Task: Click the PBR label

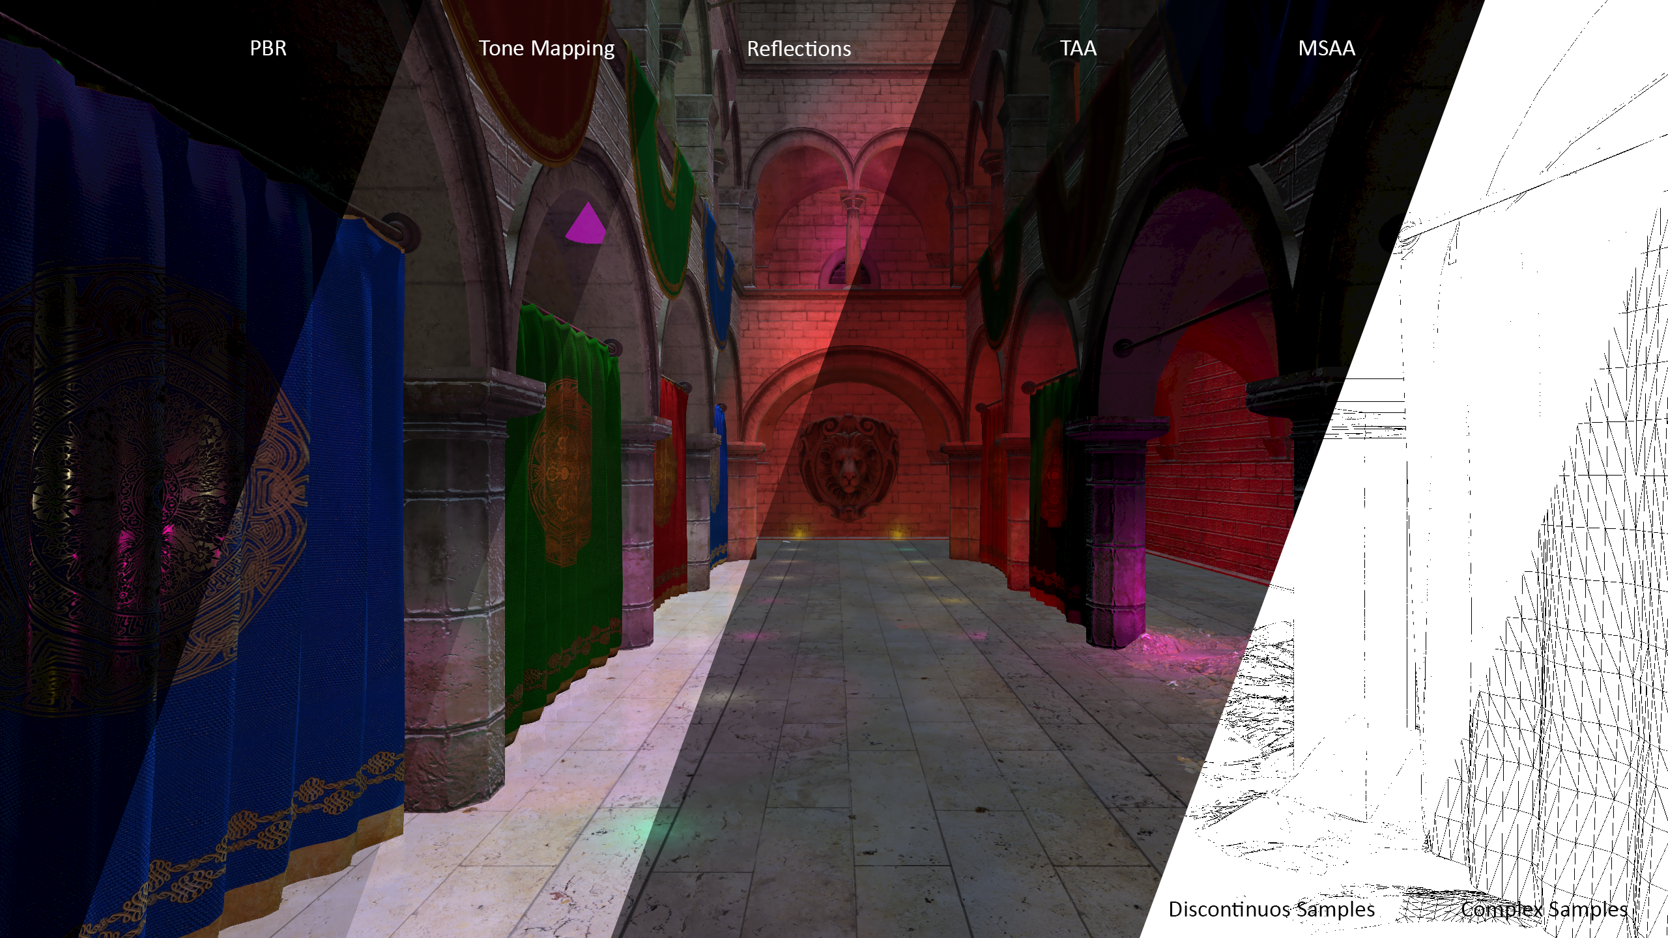Action: (x=268, y=48)
